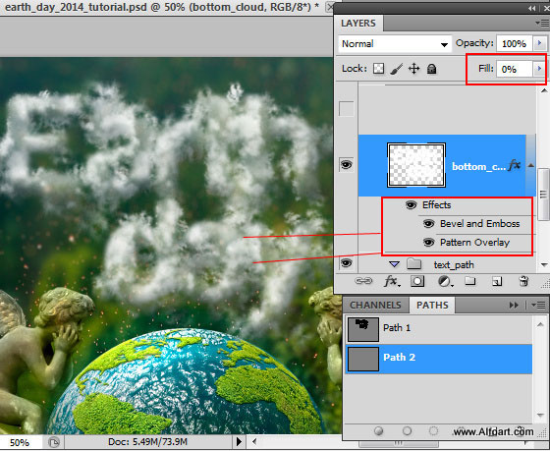Click the lock position icon
This screenshot has width=550, height=451.
click(413, 69)
